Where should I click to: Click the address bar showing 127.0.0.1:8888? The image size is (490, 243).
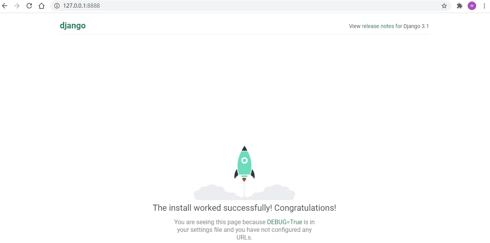pyautogui.click(x=250, y=6)
